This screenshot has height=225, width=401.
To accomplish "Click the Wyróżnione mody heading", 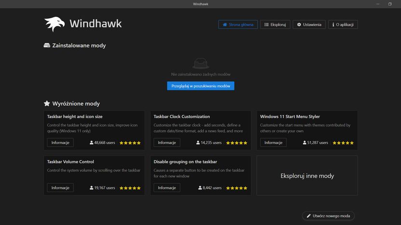I will pos(76,103).
